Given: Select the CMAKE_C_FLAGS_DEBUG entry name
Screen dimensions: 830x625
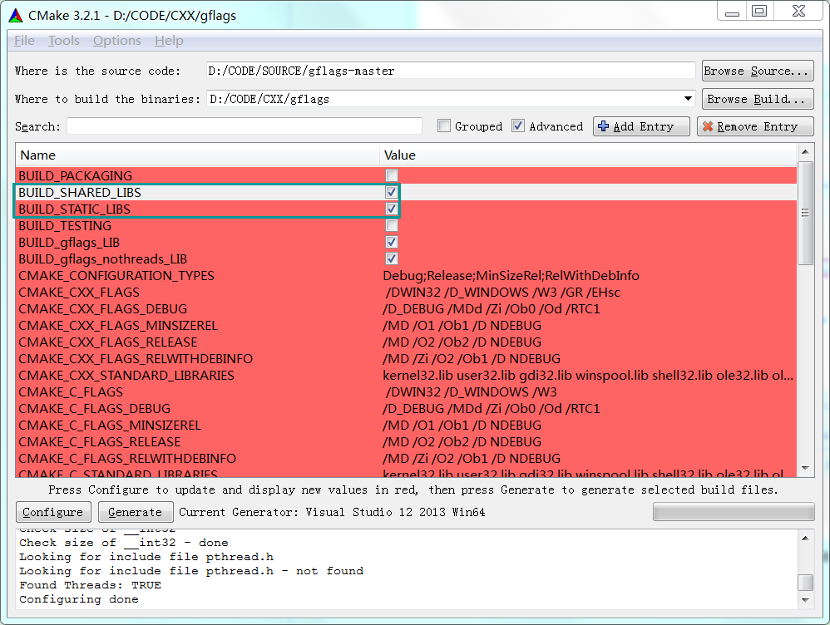Looking at the screenshot, I should (94, 409).
